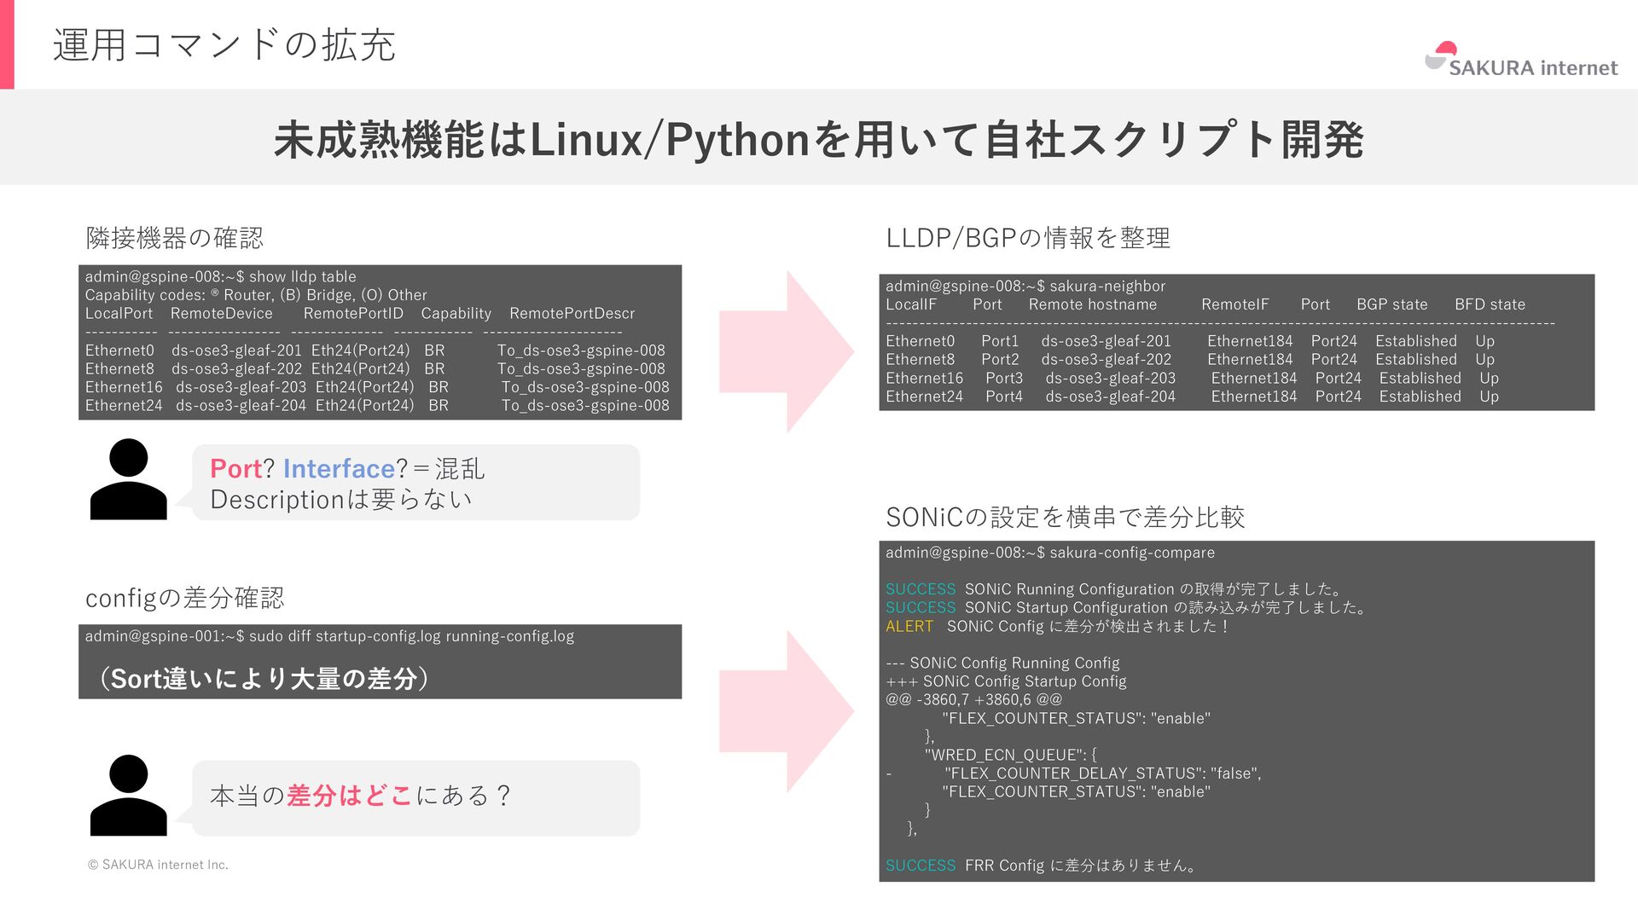Image resolution: width=1638 pixels, height=921 pixels.
Task: Click the pink accent bar beside title
Action: pyautogui.click(x=7, y=44)
